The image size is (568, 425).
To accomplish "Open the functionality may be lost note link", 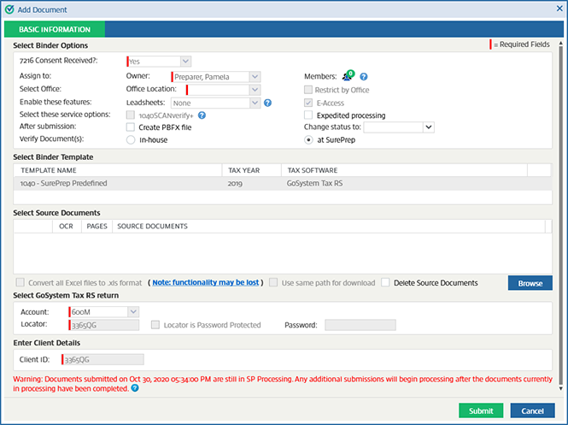I will click(204, 282).
